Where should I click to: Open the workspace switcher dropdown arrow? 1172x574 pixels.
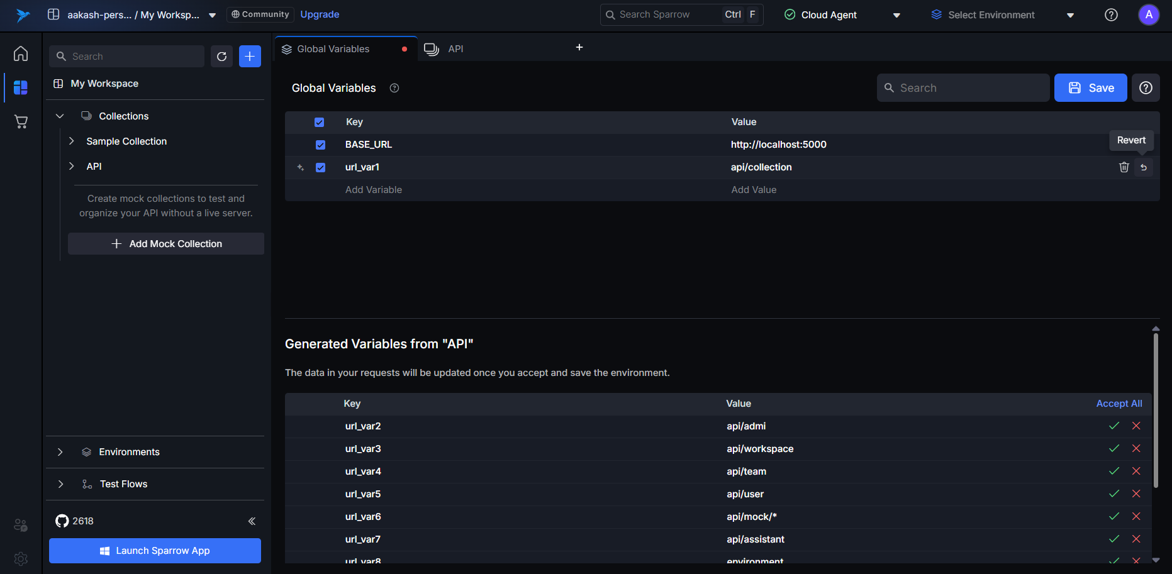coord(213,15)
